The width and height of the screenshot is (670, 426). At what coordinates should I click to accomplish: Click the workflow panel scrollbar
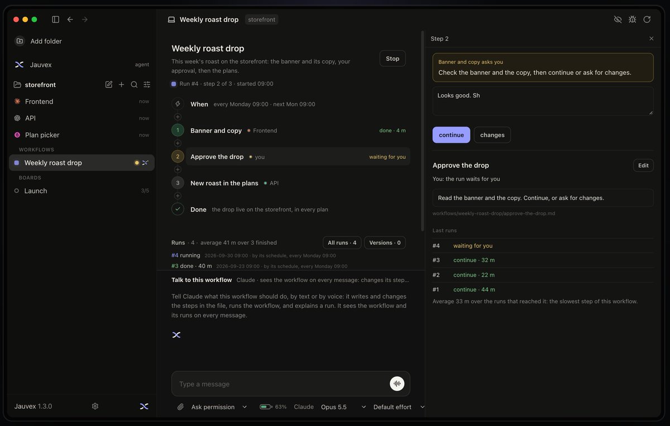[422, 131]
